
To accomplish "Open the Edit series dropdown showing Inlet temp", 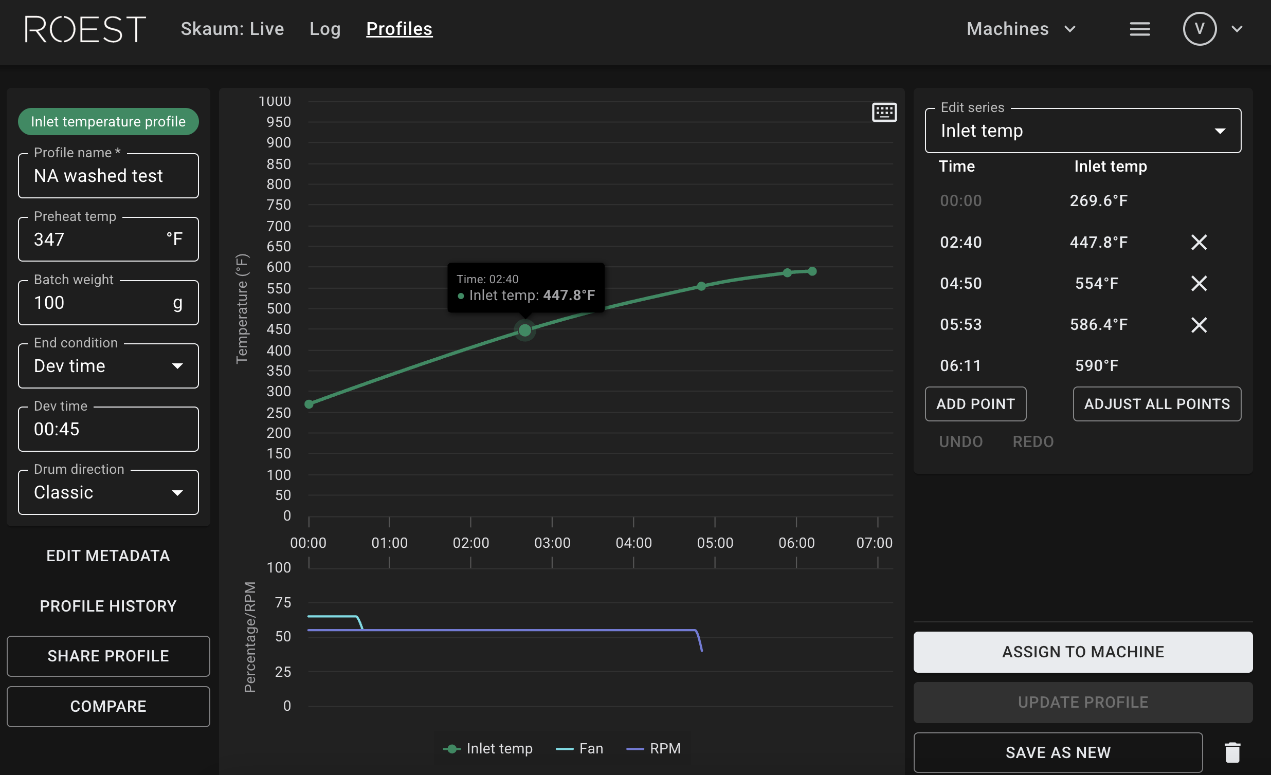I will (1082, 131).
